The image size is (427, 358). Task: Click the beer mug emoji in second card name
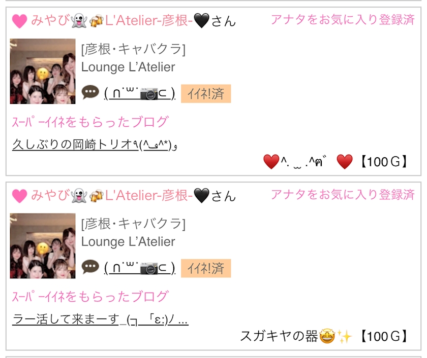96,196
